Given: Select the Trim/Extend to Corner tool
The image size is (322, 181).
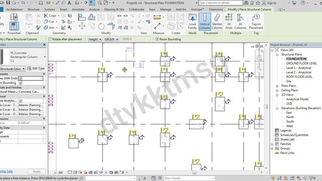Looking at the screenshot, I should tap(111, 26).
